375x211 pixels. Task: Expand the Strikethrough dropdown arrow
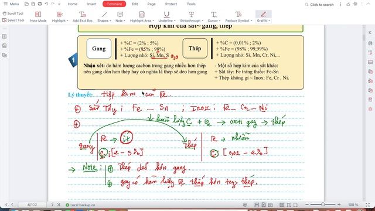pyautogui.click(x=202, y=21)
